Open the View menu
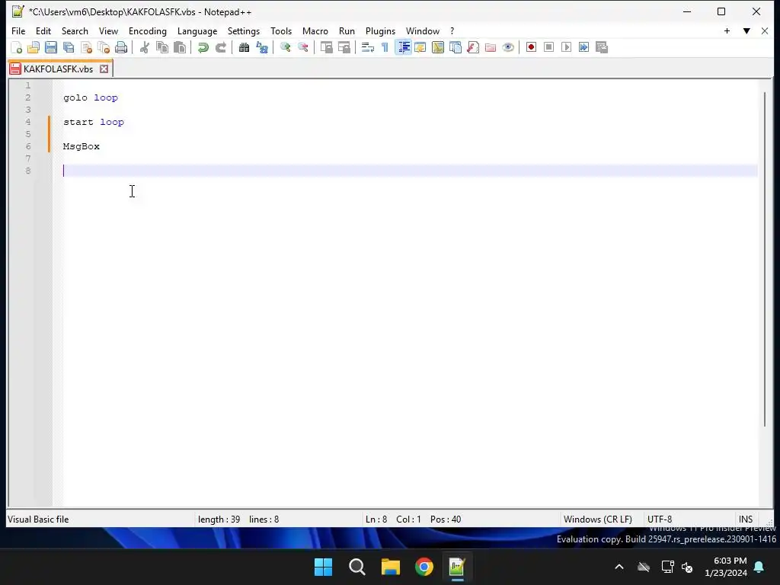Image resolution: width=780 pixels, height=585 pixels. 108,30
